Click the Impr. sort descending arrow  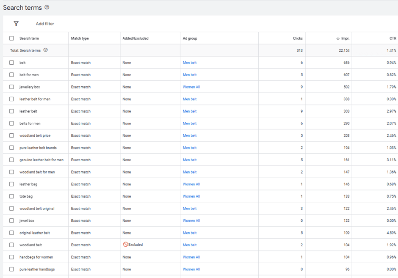(338, 39)
